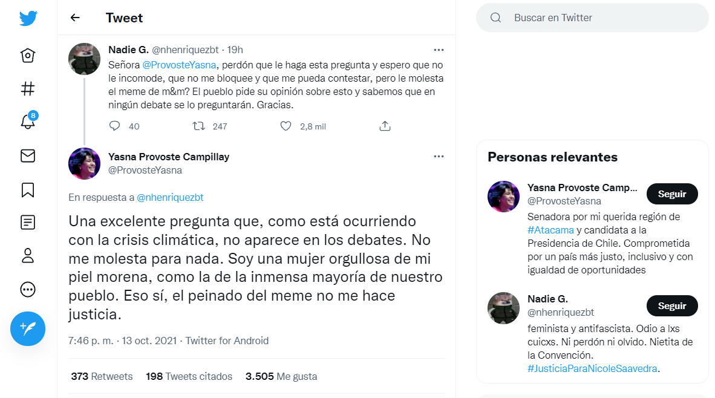Image resolution: width=715 pixels, height=398 pixels.
Task: Open Bookmarks from the sidebar
Action: coord(28,189)
